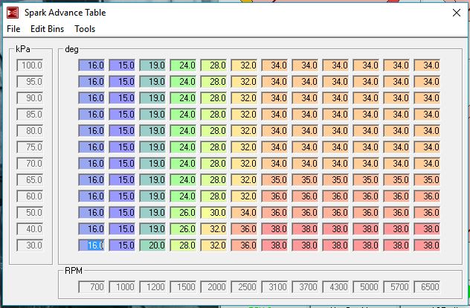Select the 30.0 cell in the 50 kPa row
The height and width of the screenshot is (308, 470).
[213, 213]
